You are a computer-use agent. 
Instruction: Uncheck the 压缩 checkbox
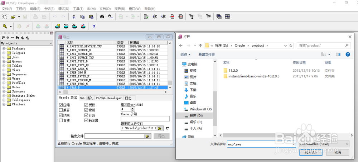click(61, 105)
